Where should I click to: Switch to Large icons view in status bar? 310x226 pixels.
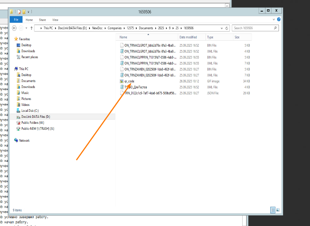pos(278,210)
